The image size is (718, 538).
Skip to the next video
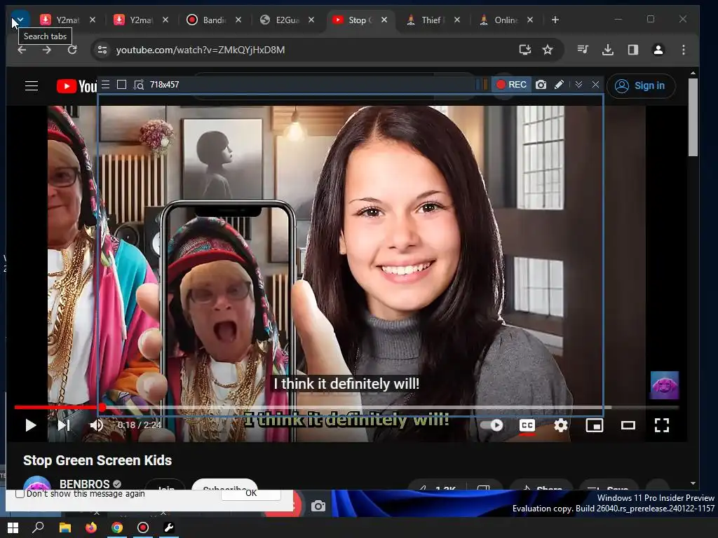pos(64,425)
